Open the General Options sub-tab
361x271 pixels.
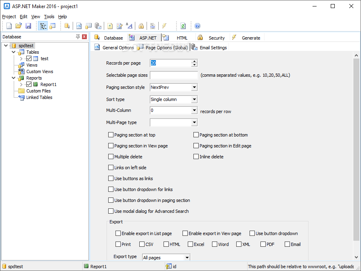[114, 47]
